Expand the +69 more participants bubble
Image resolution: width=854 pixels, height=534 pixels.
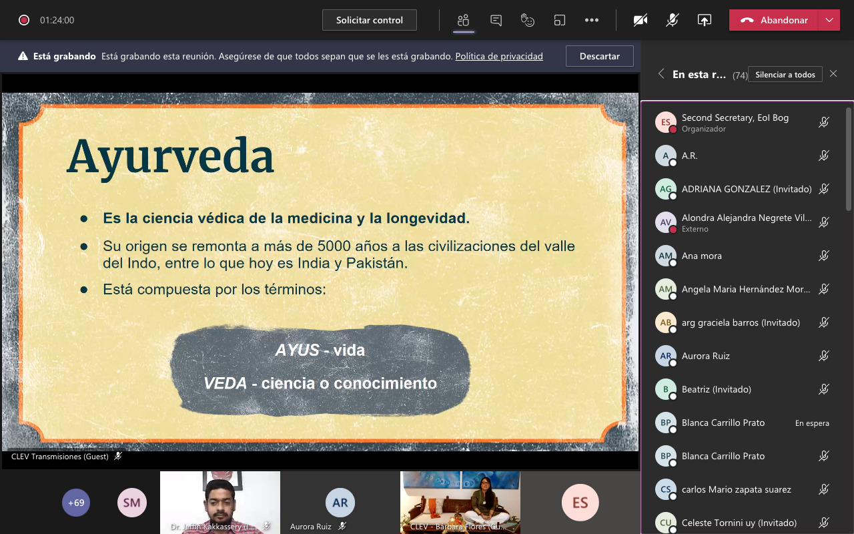(75, 503)
